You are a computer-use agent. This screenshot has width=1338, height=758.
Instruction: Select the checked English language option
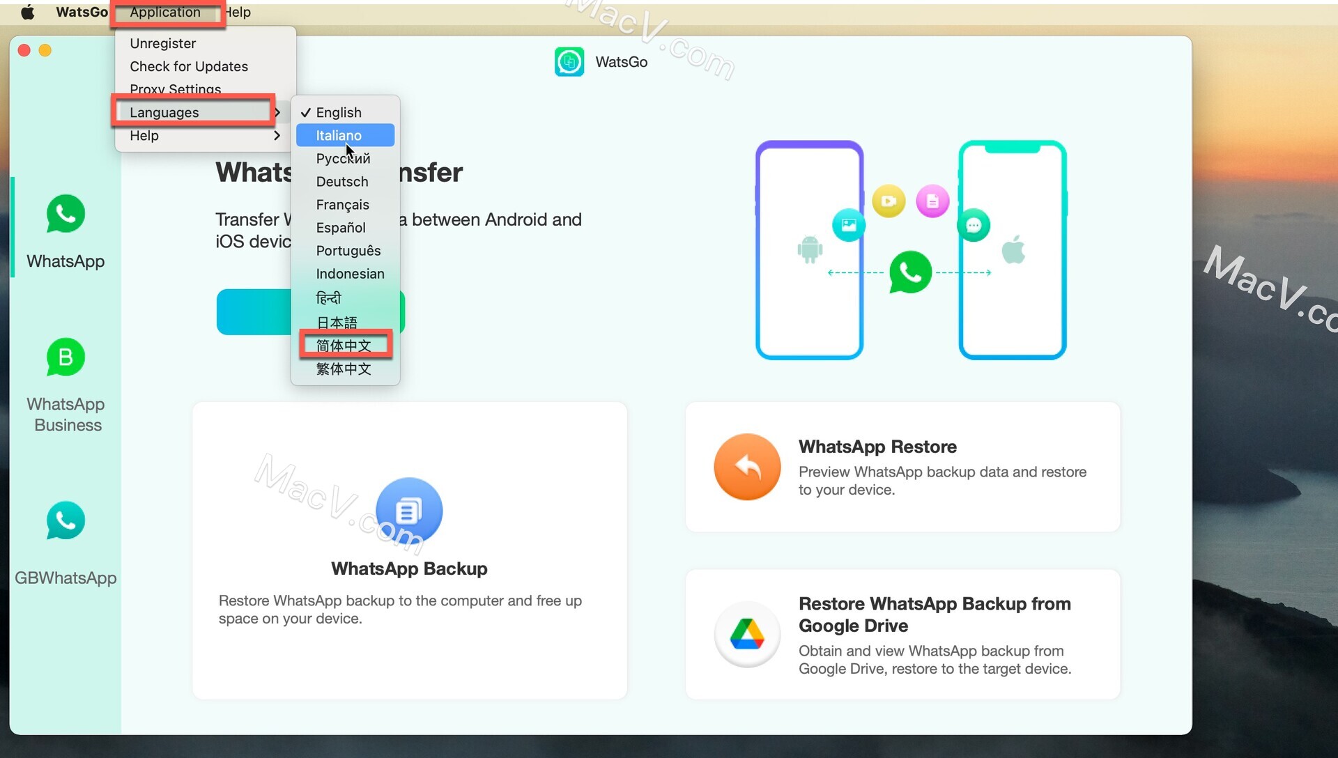346,112
